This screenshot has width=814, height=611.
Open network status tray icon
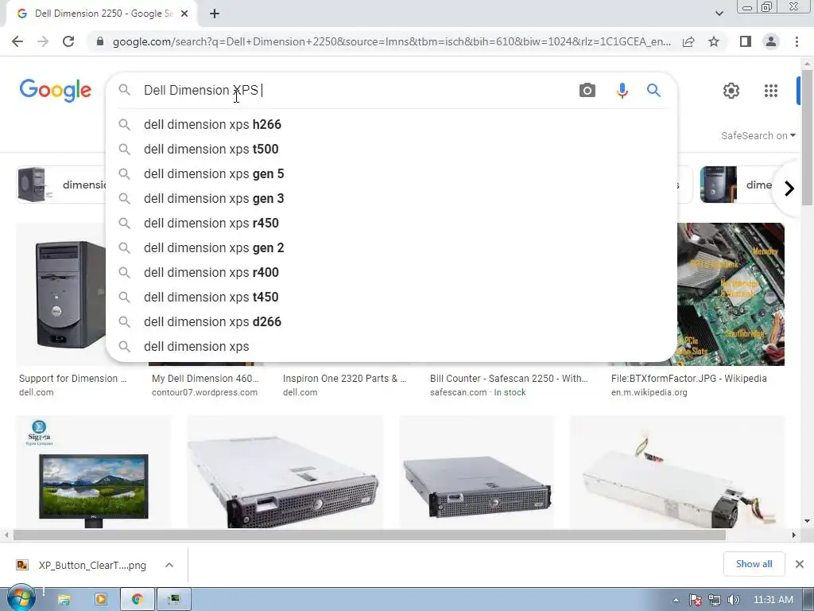(715, 600)
